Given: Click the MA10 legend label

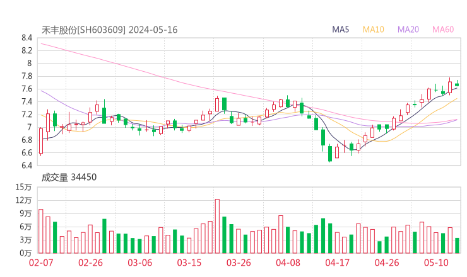Looking at the screenshot, I should pyautogui.click(x=373, y=30).
